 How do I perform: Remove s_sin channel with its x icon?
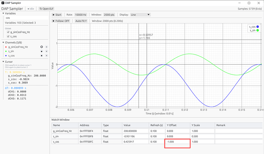tap(47, 51)
